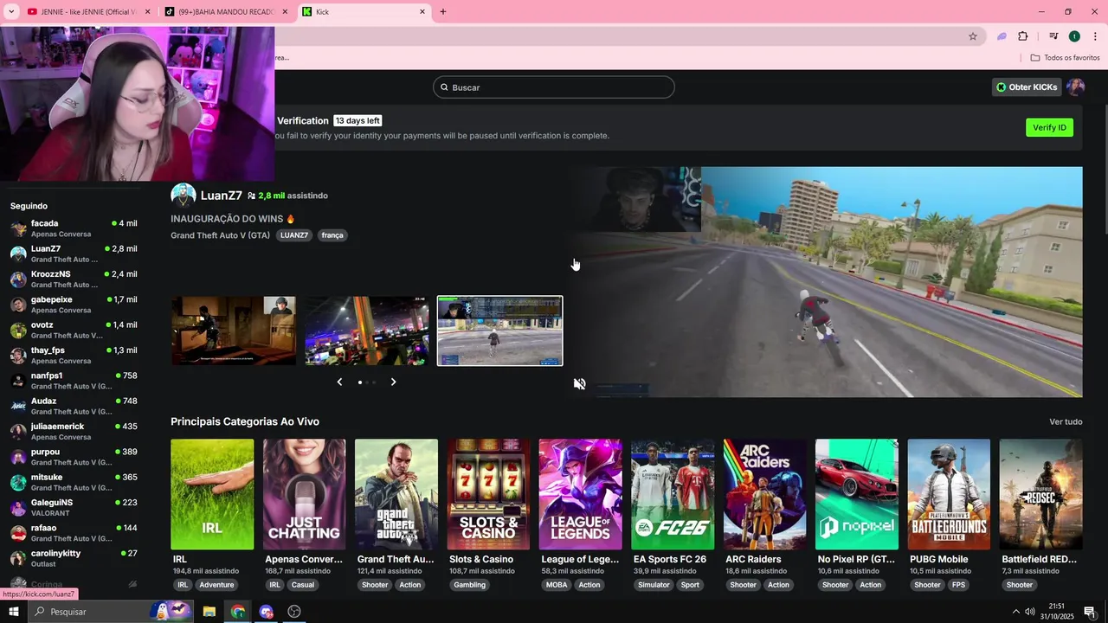Image resolution: width=1108 pixels, height=623 pixels.
Task: Open a new browser tab
Action: pyautogui.click(x=443, y=12)
